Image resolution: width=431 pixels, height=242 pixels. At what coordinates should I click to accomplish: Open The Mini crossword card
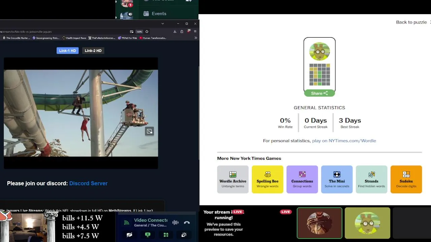[x=337, y=179]
